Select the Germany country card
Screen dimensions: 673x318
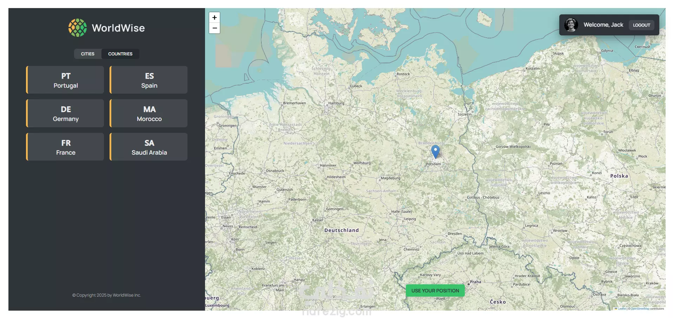pyautogui.click(x=65, y=113)
